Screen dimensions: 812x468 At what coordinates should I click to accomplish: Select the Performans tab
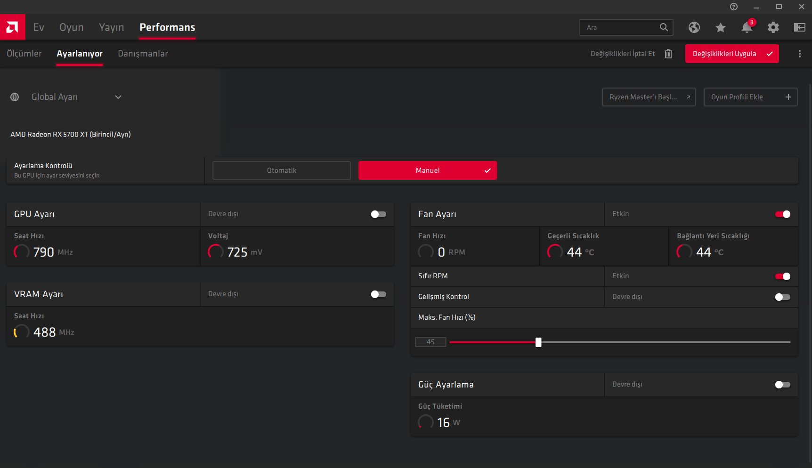167,27
